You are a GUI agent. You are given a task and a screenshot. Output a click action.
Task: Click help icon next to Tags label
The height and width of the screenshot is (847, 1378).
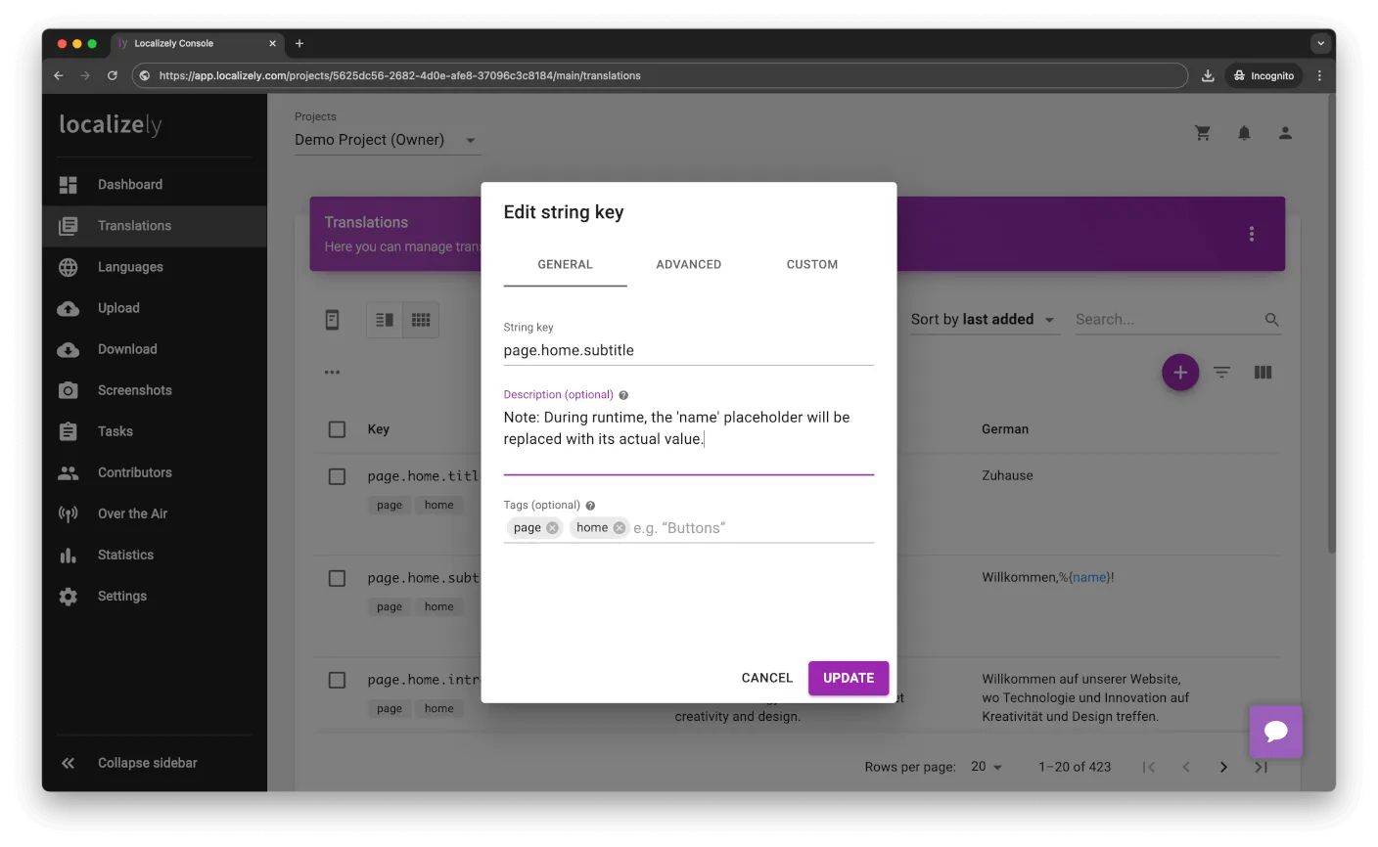[x=590, y=506]
